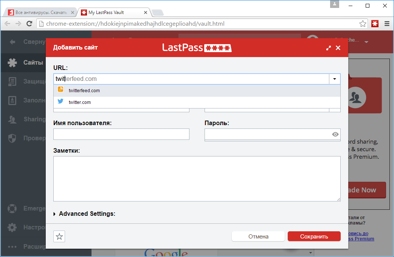The image size is (394, 257).
Task: Toggle the favorite star in the dialog
Action: click(59, 236)
